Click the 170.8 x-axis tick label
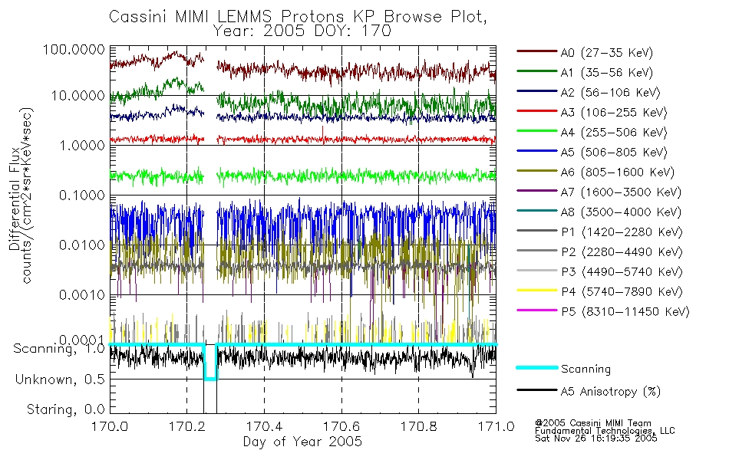 [419, 426]
